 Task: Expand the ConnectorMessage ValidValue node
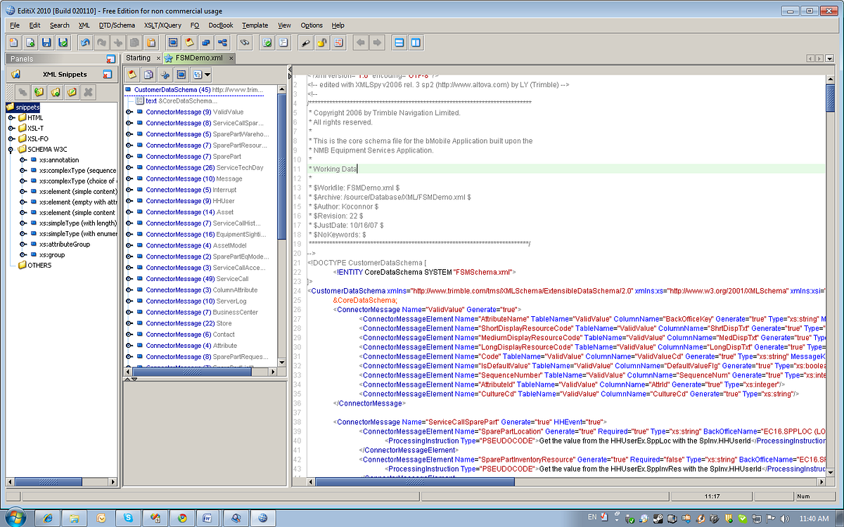[x=130, y=112]
